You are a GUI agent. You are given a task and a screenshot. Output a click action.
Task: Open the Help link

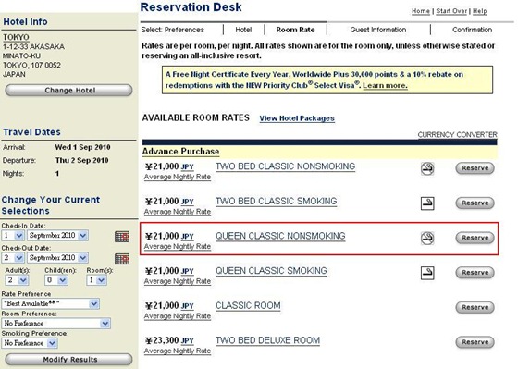(x=480, y=11)
